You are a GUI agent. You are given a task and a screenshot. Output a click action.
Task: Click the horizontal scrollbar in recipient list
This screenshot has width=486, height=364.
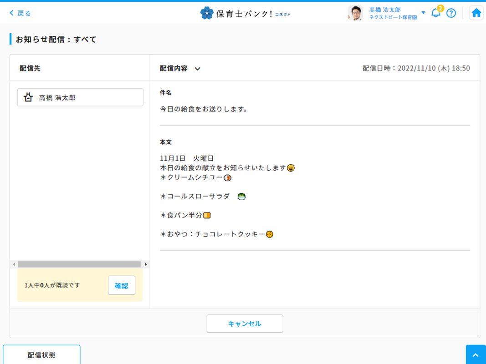(x=79, y=264)
